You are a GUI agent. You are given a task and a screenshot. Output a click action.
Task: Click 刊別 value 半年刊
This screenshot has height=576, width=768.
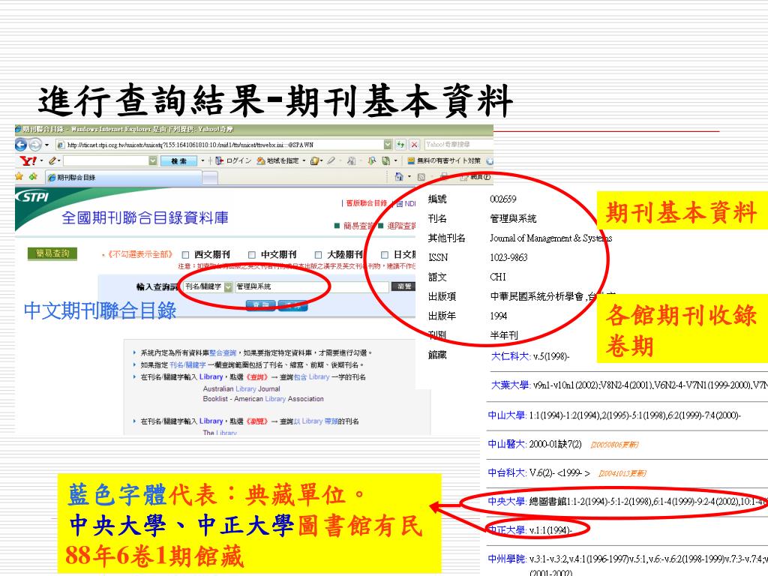coord(503,335)
